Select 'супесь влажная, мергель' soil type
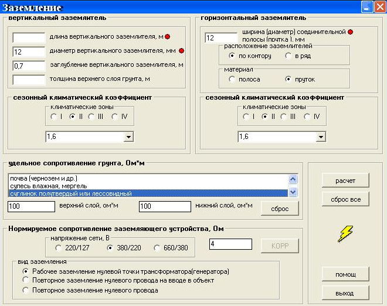The image size is (387, 306). [148, 186]
